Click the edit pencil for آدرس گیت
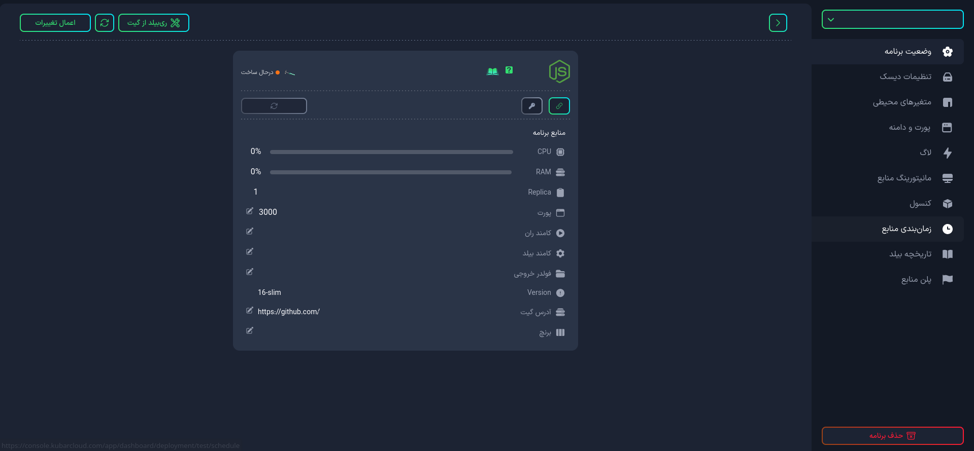974x451 pixels. click(250, 310)
